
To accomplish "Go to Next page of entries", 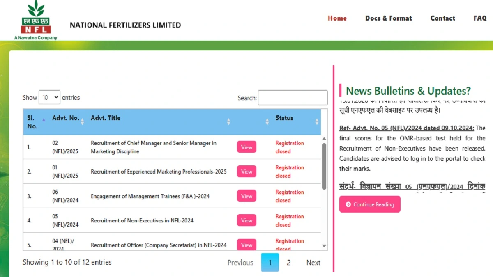I will point(313,263).
